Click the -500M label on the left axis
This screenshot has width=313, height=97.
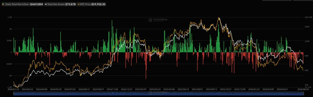pos(9,64)
